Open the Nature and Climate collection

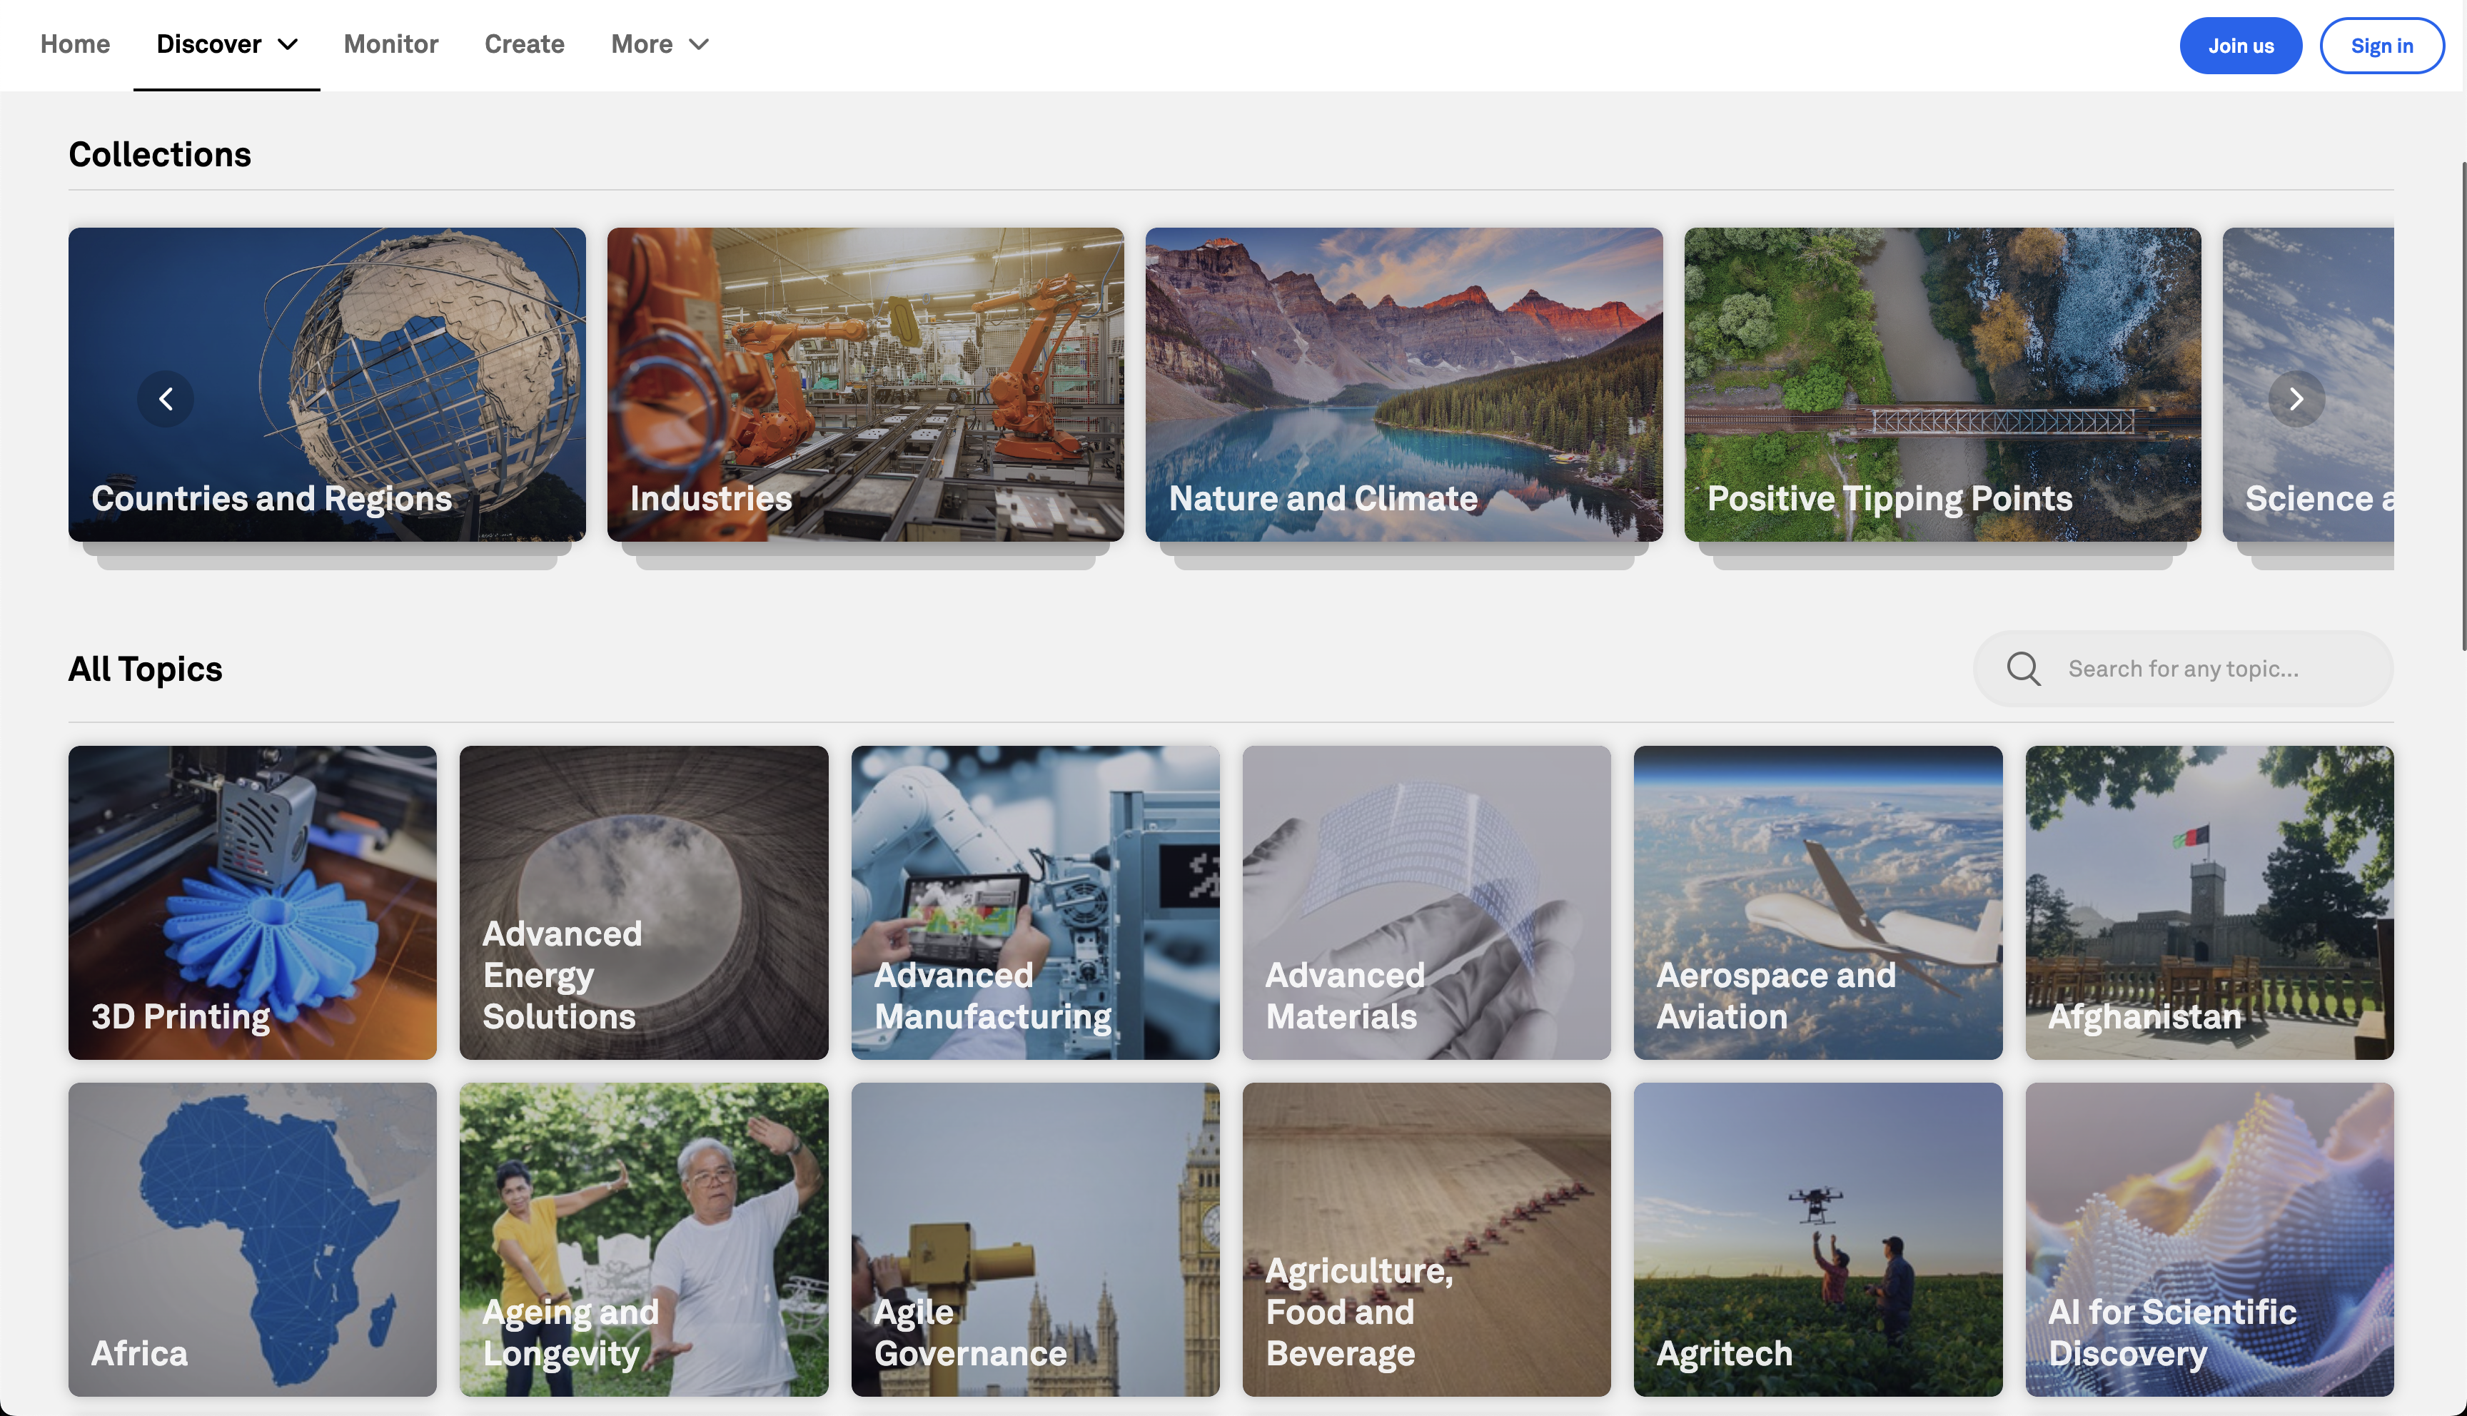point(1403,384)
